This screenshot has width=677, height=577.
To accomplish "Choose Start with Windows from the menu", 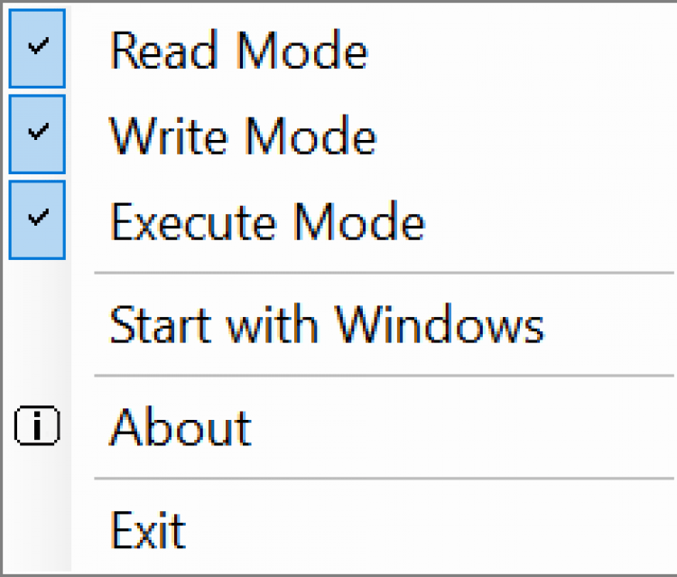I will click(326, 324).
